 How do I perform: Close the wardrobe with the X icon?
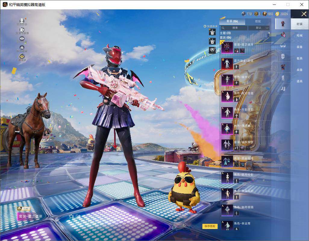point(304,14)
